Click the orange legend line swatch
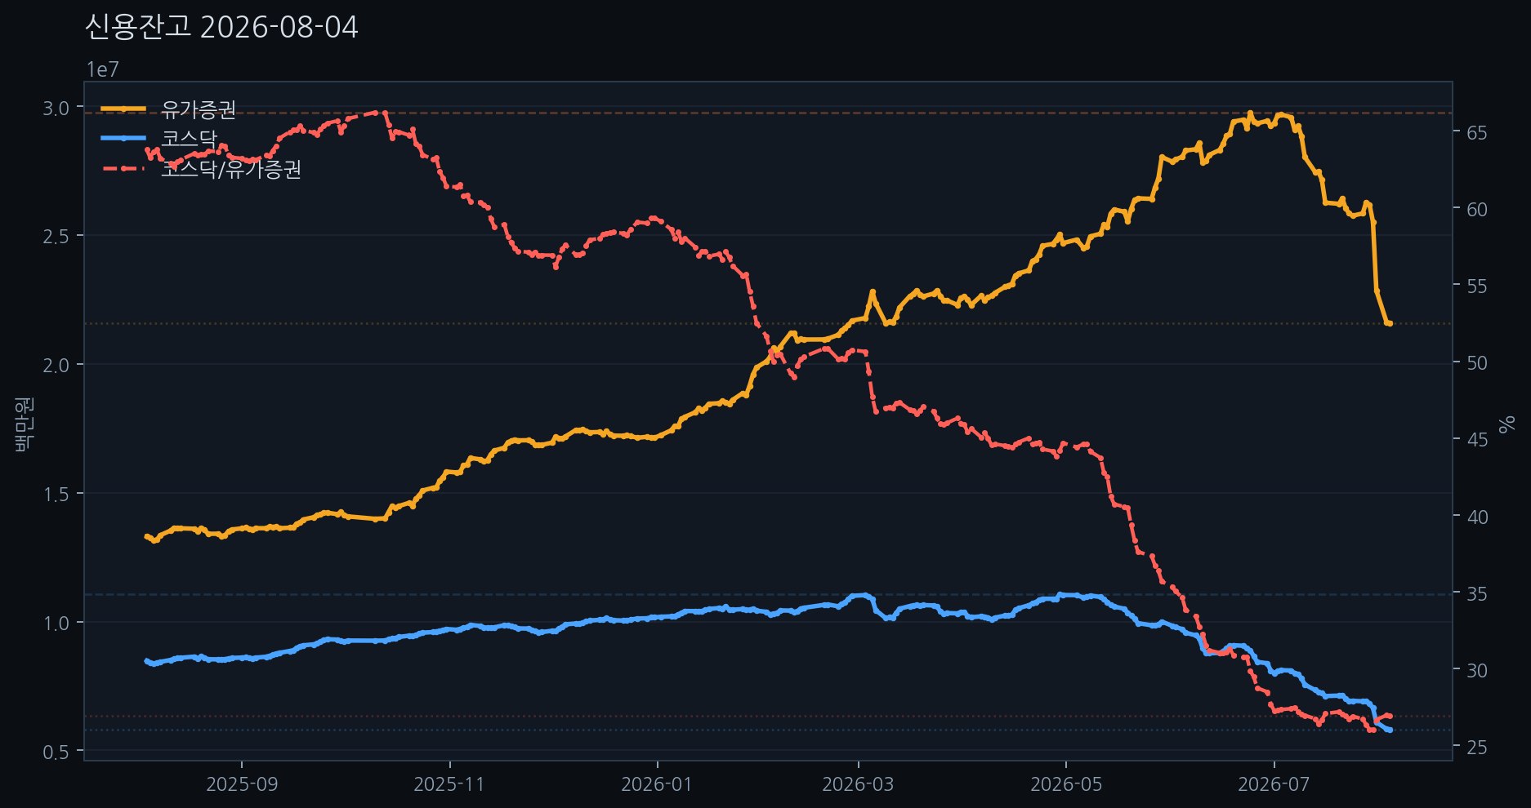The width and height of the screenshot is (1531, 808). tap(123, 109)
